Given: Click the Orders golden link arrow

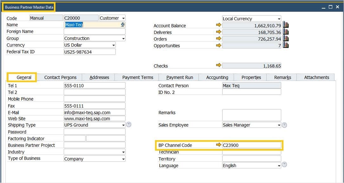Looking at the screenshot, I should tap(218, 39).
